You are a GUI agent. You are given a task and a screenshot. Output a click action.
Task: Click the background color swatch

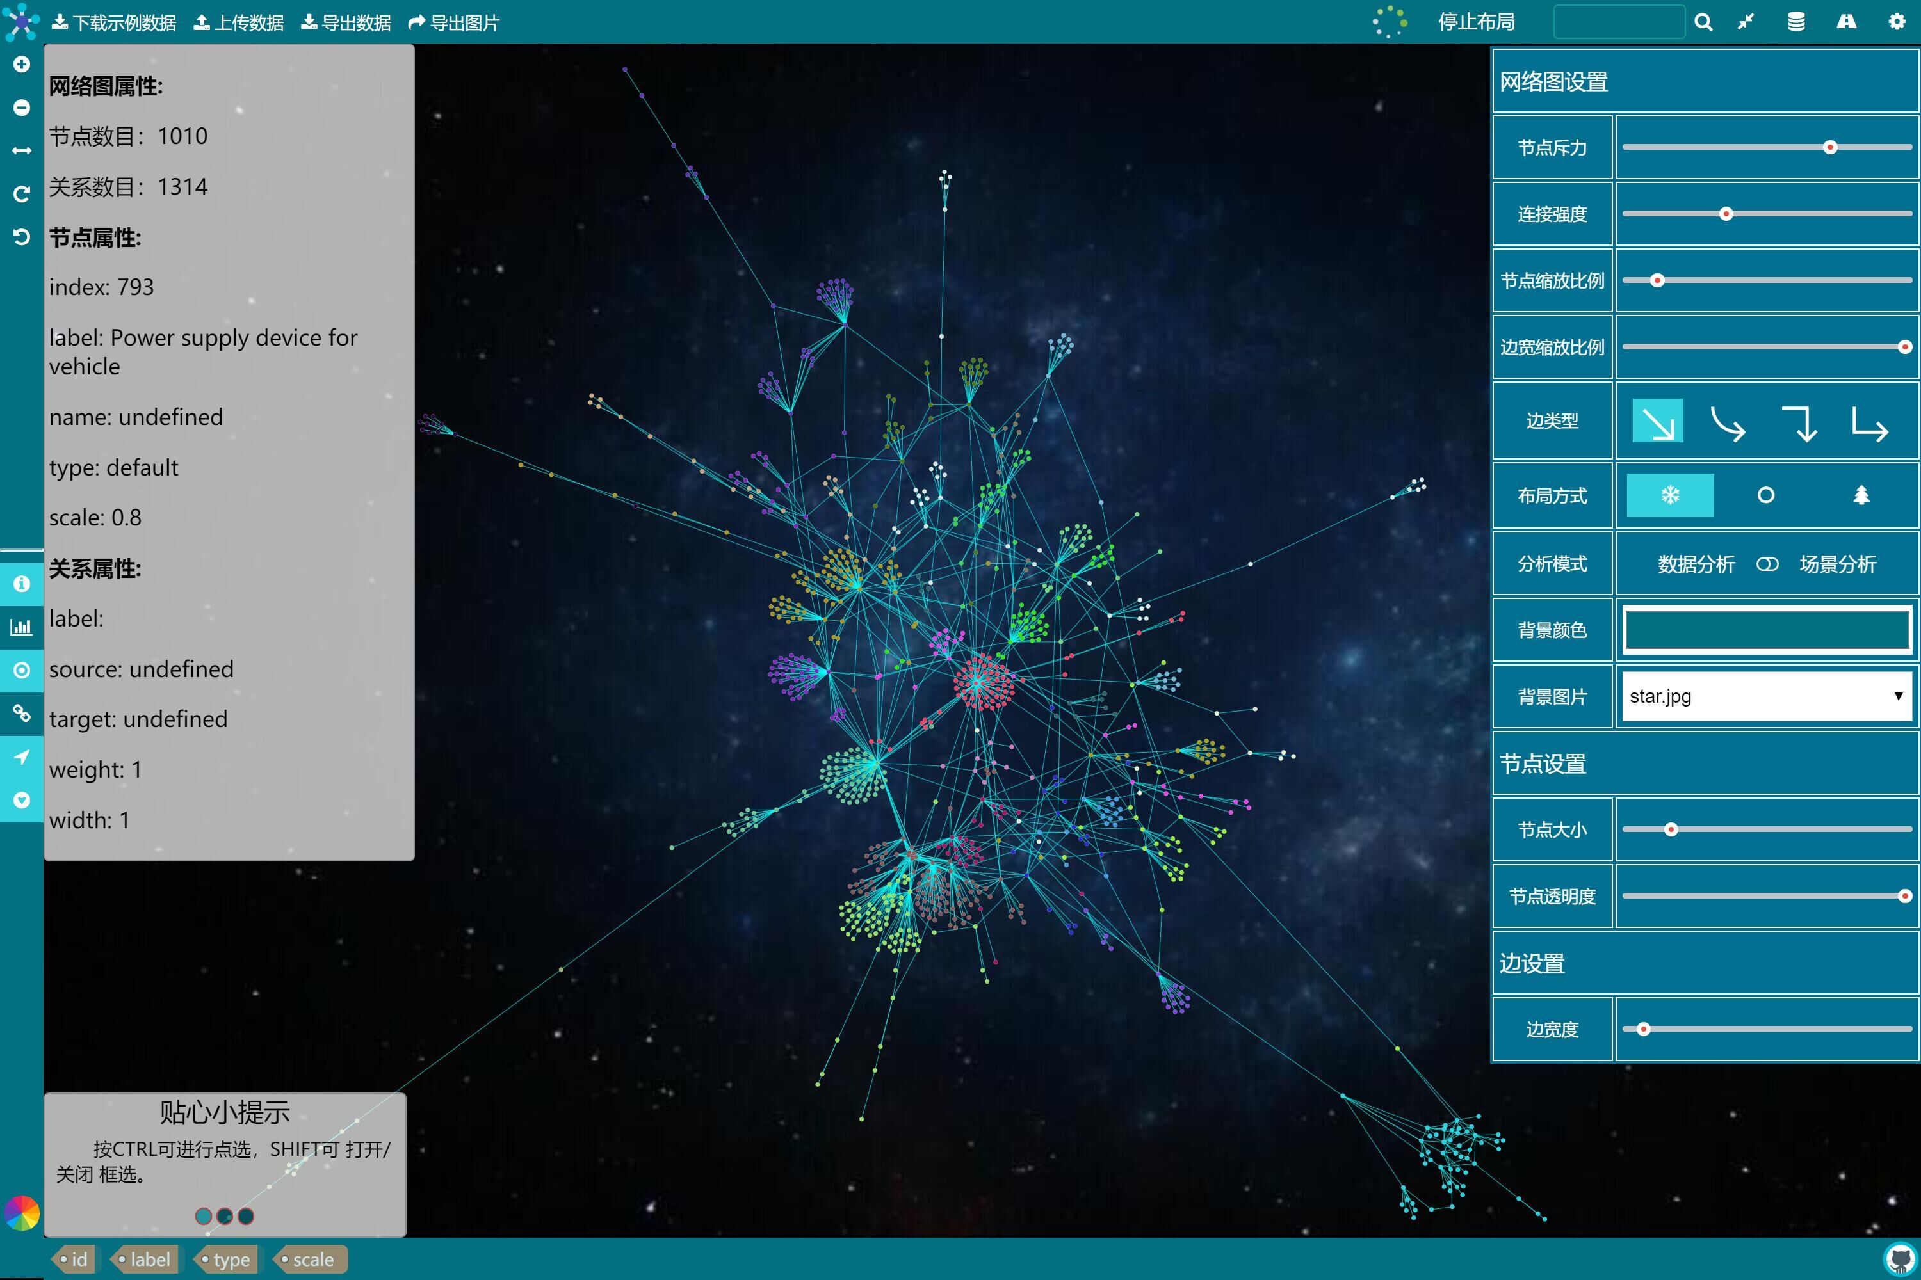[x=1766, y=629]
